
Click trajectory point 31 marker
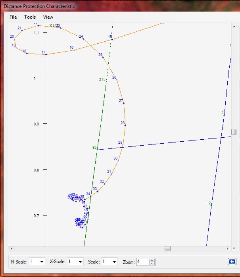point(111,174)
